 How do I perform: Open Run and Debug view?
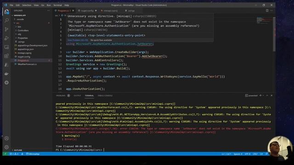(6, 38)
